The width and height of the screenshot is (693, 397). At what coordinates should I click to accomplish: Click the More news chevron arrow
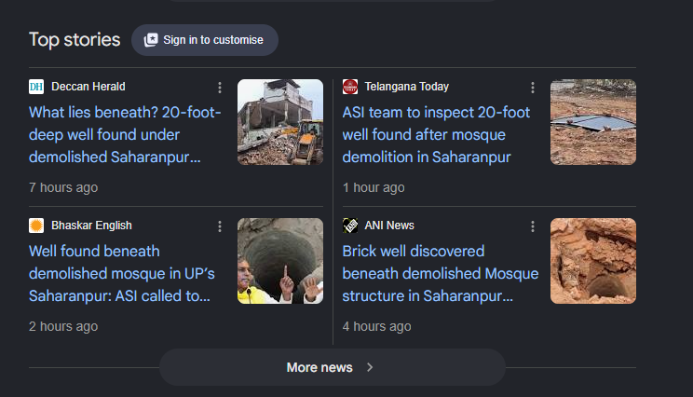tap(370, 367)
